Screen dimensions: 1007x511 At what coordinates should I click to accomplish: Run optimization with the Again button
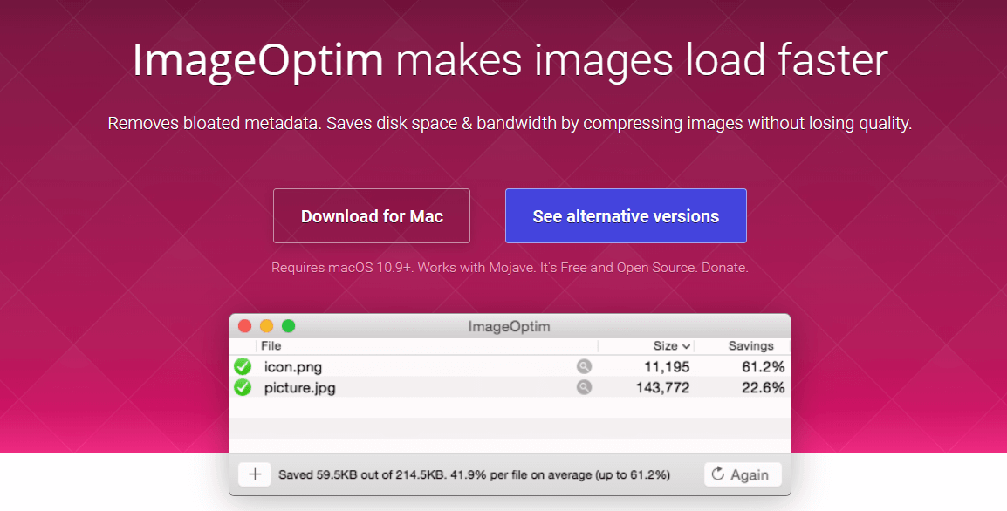742,474
